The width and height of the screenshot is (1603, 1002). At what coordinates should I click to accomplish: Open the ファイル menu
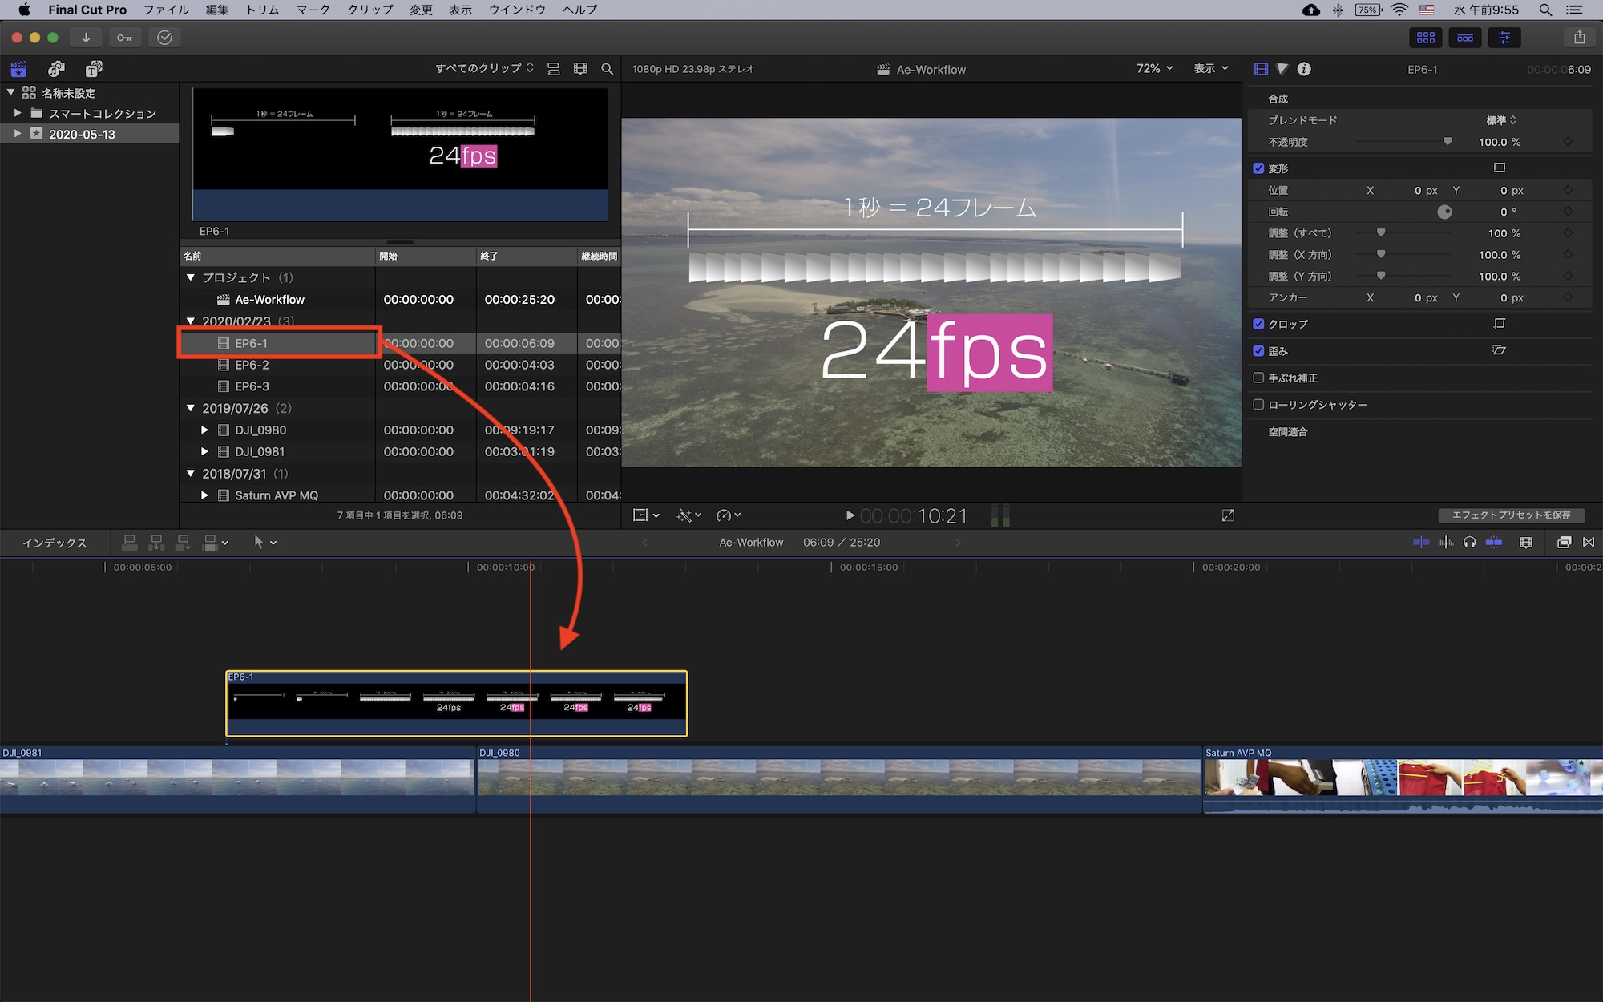point(166,10)
